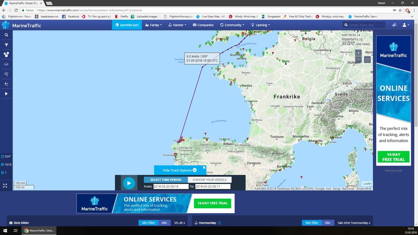Screen dimensions: 418x235
Task: Open the Companies menu item
Action: click(203, 25)
